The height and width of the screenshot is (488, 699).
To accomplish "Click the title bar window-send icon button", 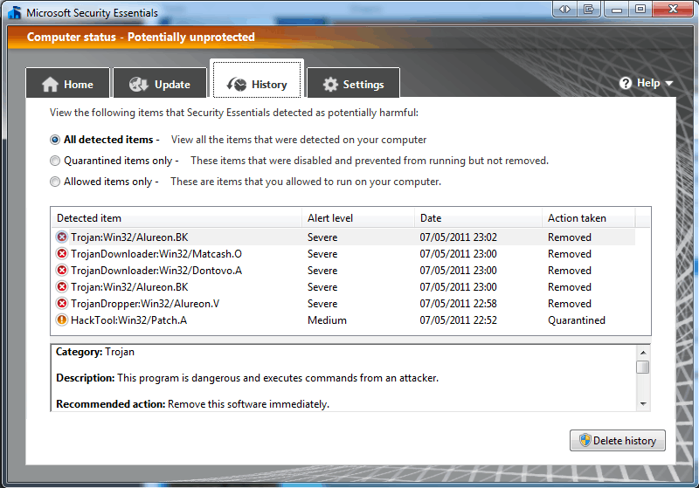I will pyautogui.click(x=589, y=9).
